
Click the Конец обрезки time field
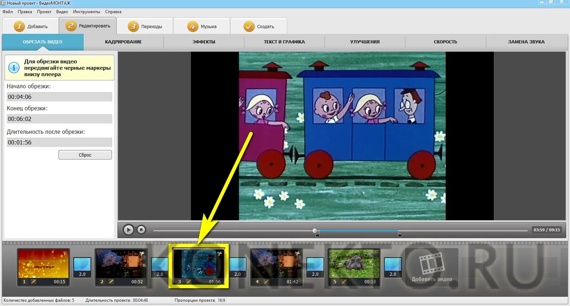[59, 119]
